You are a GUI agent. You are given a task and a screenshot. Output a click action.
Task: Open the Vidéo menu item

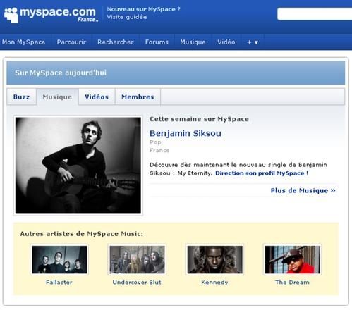226,42
